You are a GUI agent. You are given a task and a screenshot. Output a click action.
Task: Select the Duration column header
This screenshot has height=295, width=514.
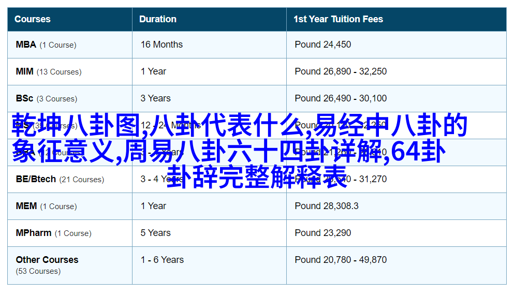pos(158,19)
